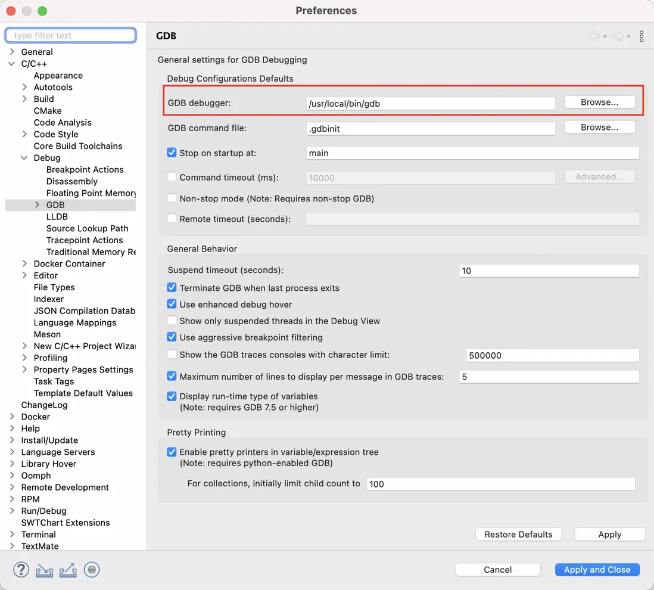Click the Restore Defaults button
This screenshot has height=590, width=654.
tap(518, 535)
